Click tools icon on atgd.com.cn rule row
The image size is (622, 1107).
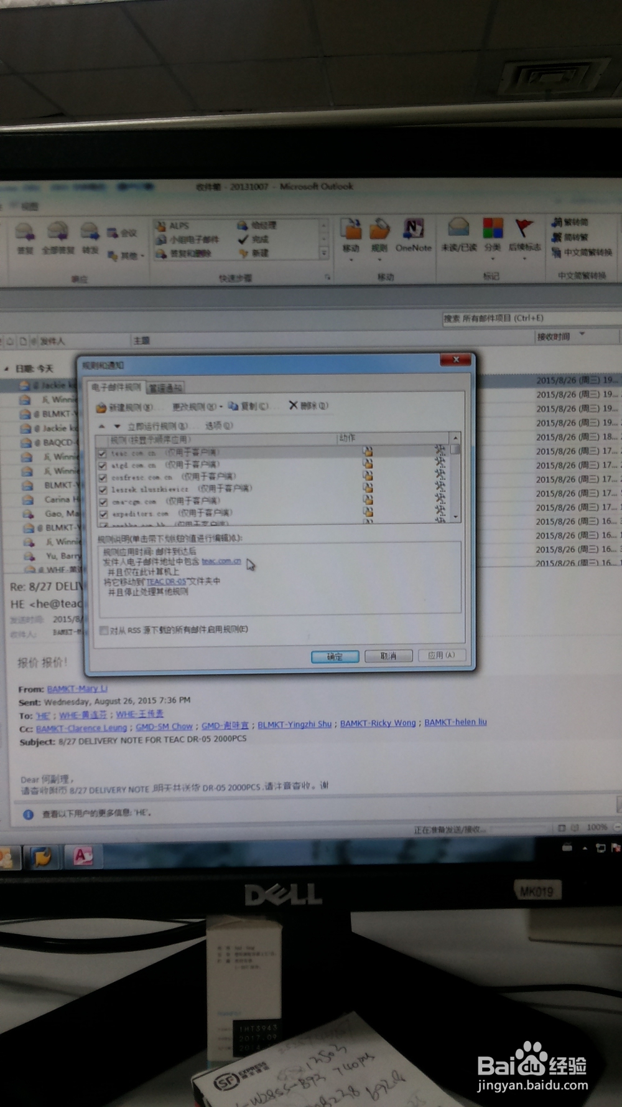point(440,462)
